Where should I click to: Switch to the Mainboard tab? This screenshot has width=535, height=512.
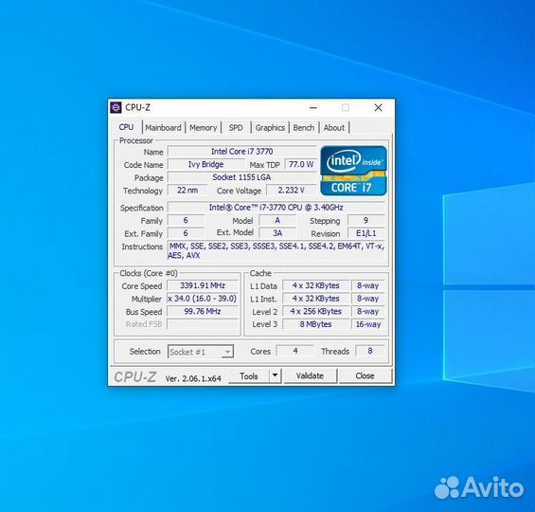tap(163, 128)
